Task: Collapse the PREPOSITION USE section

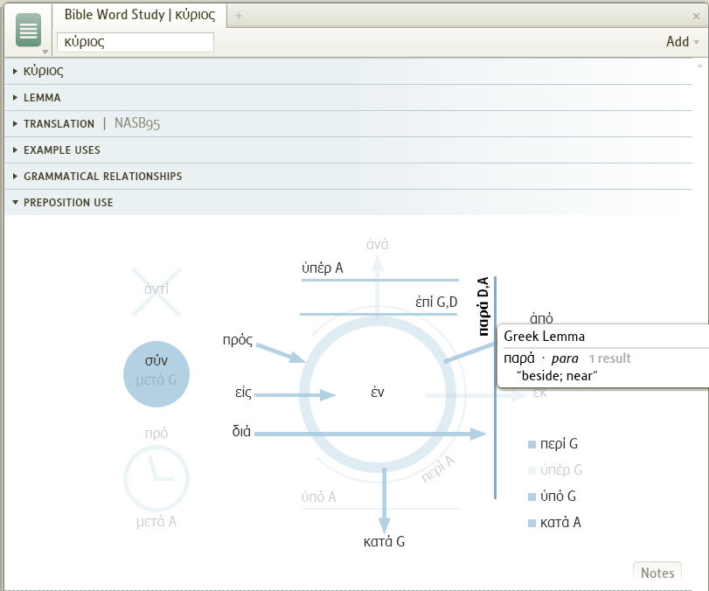Action: pyautogui.click(x=348, y=202)
